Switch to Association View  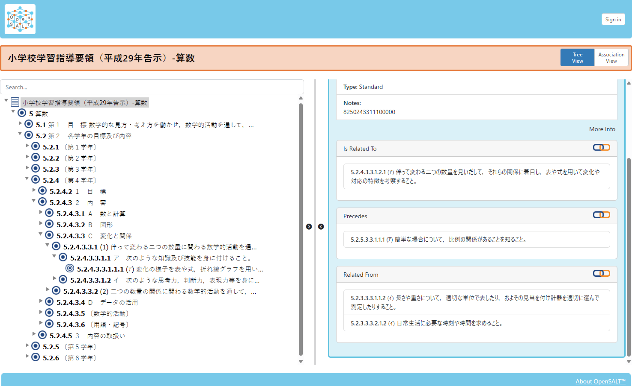click(611, 57)
